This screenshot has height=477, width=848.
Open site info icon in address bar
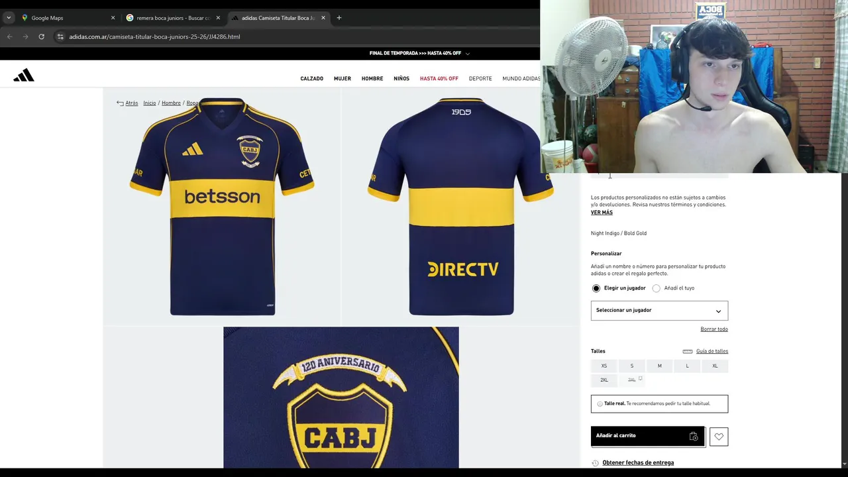click(60, 36)
